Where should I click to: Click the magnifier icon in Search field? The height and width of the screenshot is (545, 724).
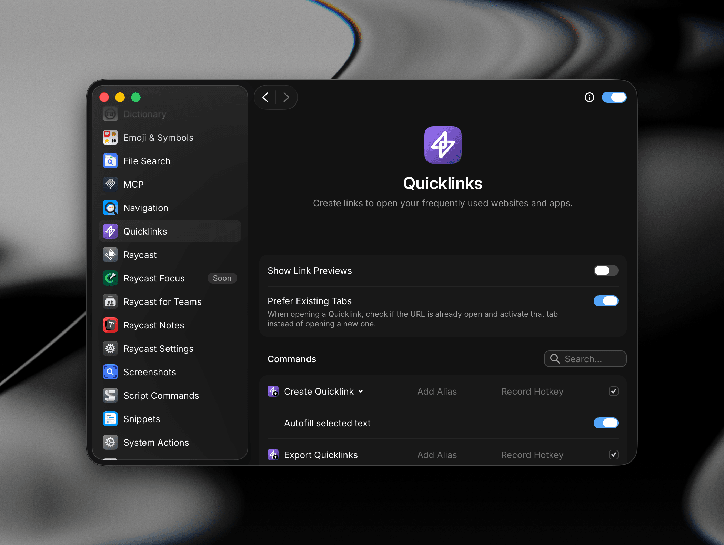(x=555, y=359)
